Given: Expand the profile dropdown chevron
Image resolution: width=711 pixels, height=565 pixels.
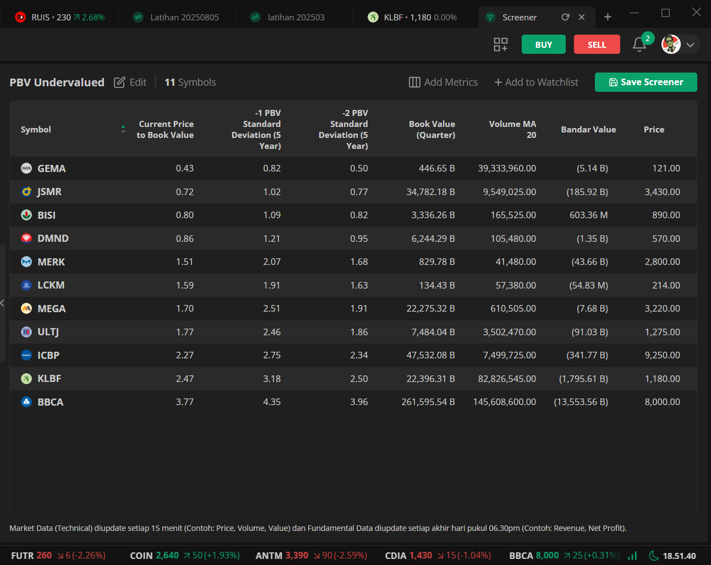Looking at the screenshot, I should [x=691, y=45].
